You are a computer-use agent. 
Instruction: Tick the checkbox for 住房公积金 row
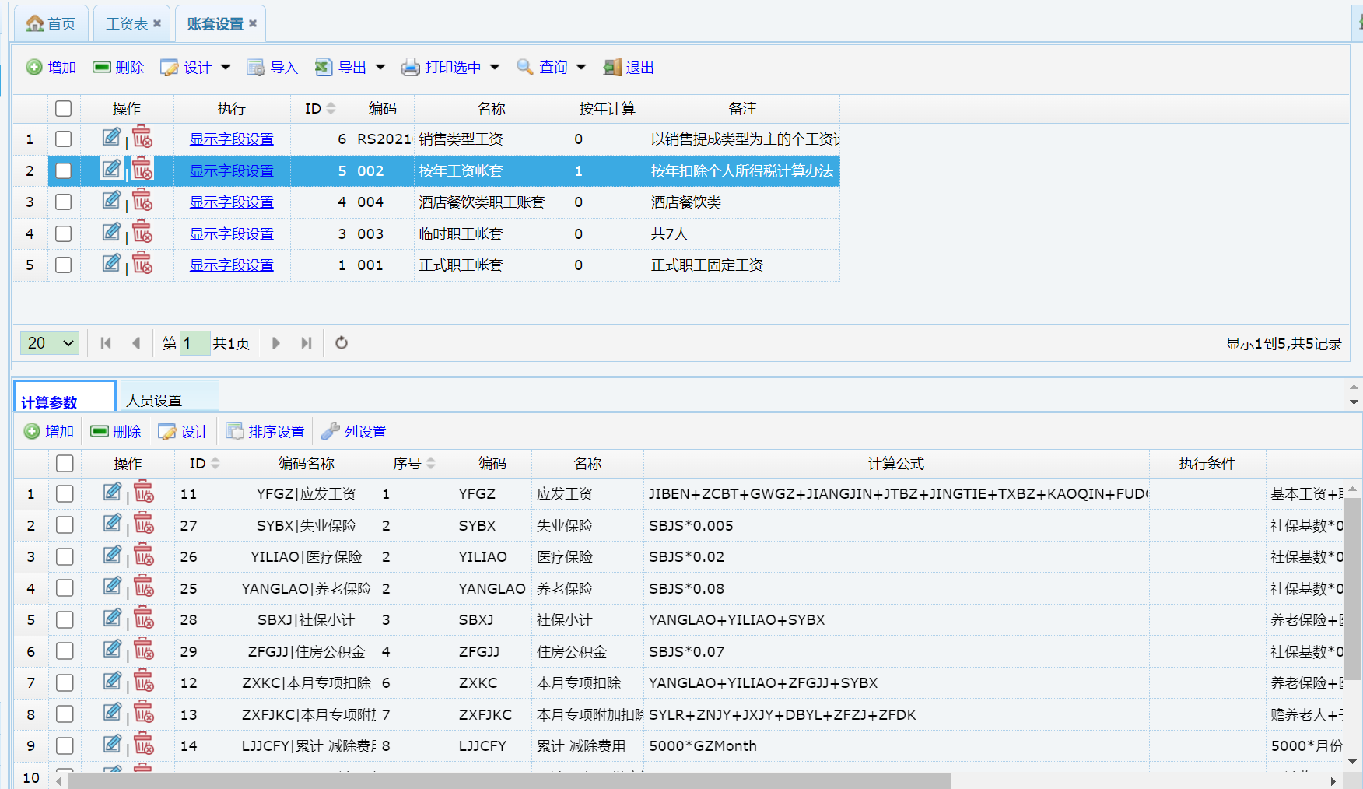tap(65, 651)
